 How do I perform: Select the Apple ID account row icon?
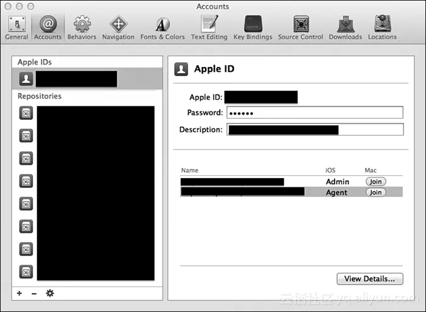coord(26,78)
